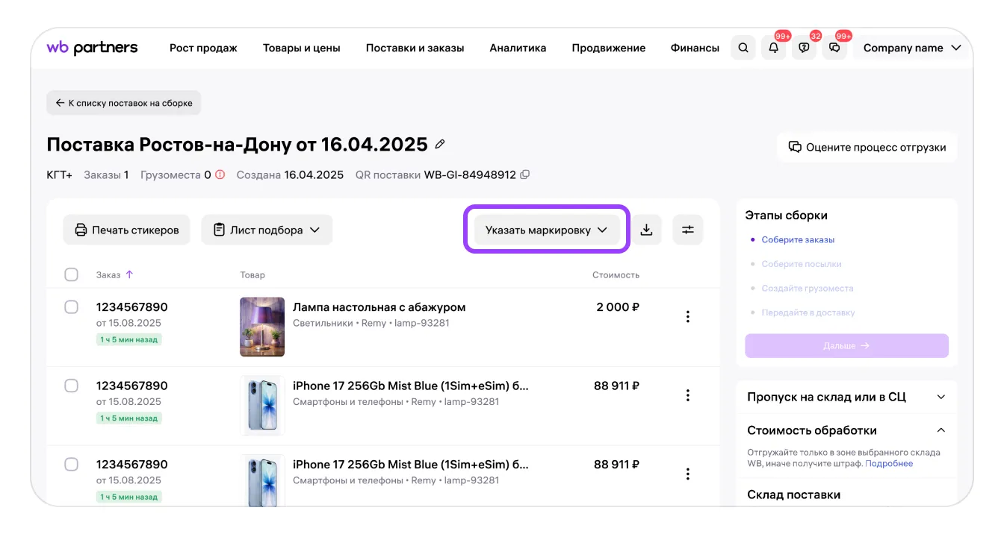Toggle the select-all checkbox in table header
The height and width of the screenshot is (534, 1004).
pyautogui.click(x=72, y=275)
